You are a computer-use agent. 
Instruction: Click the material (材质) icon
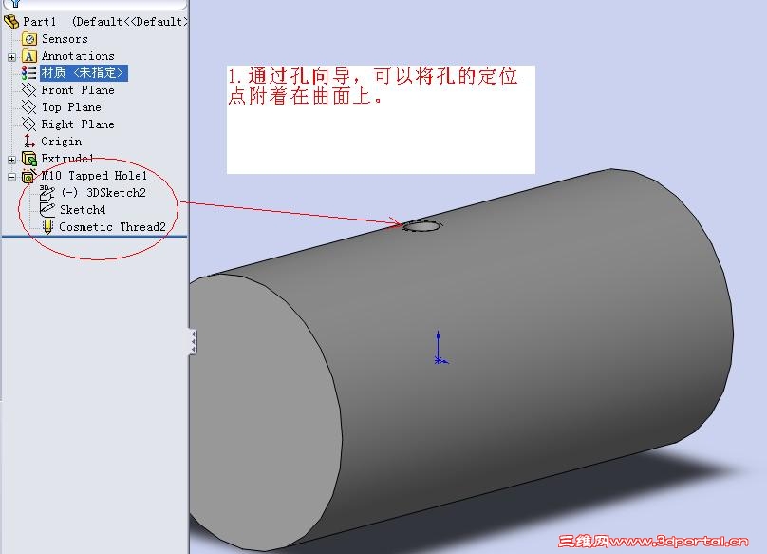click(x=28, y=73)
